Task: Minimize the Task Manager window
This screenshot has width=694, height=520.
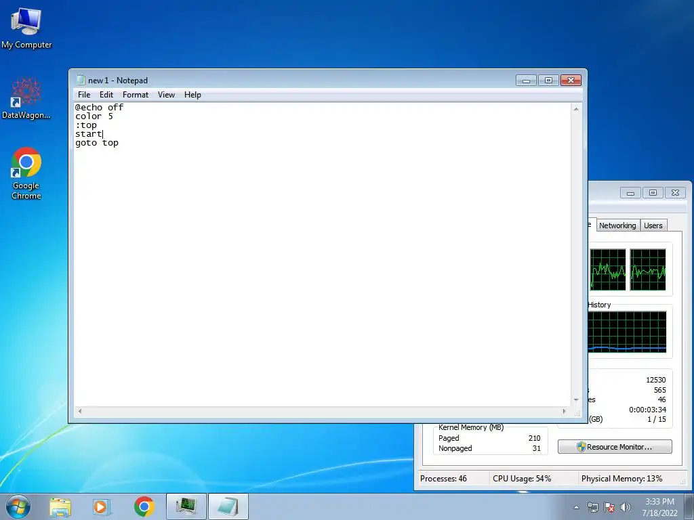Action: pyautogui.click(x=630, y=193)
